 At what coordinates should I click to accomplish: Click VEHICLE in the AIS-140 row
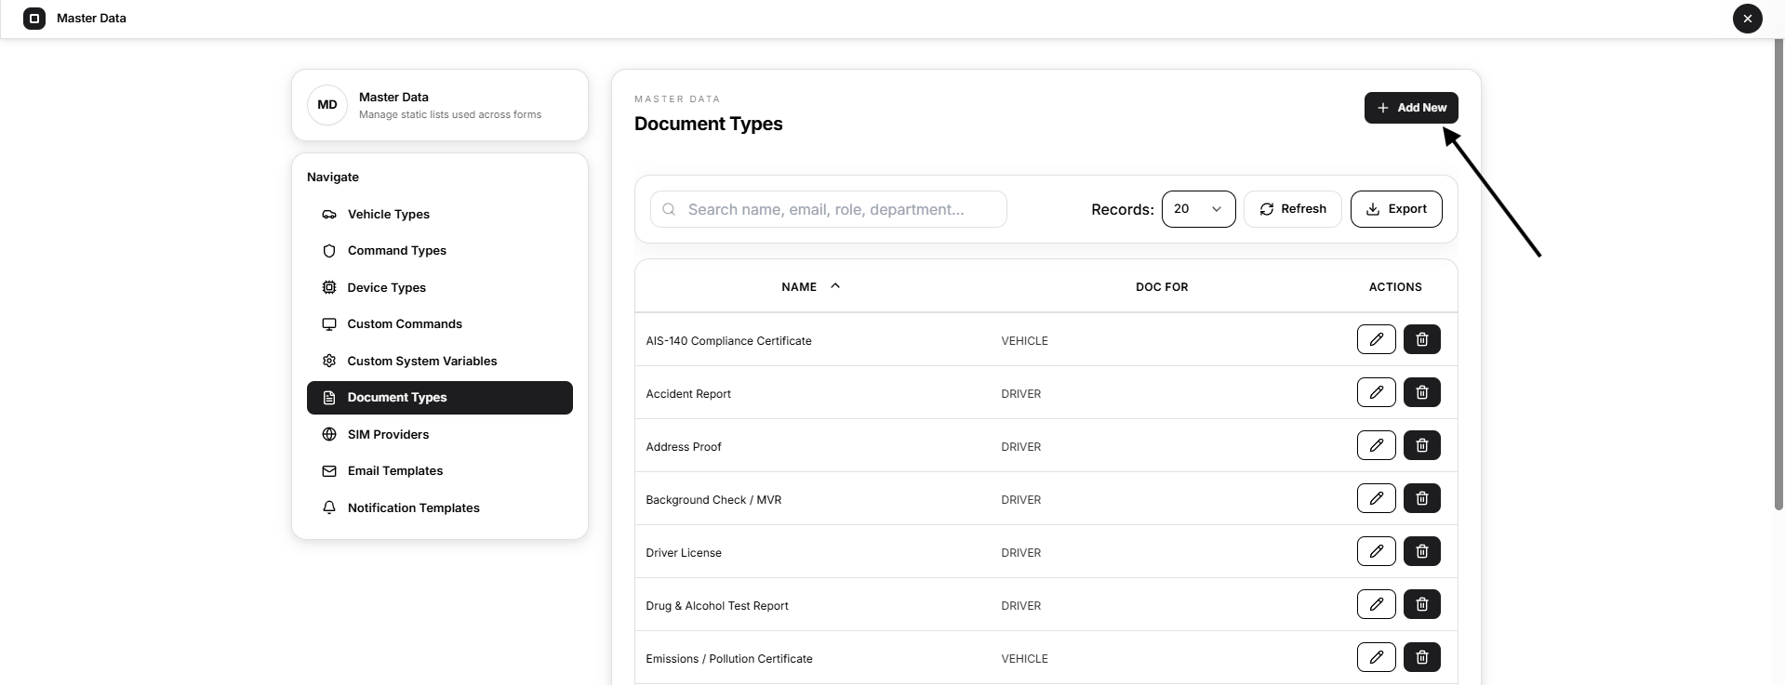coord(1024,341)
